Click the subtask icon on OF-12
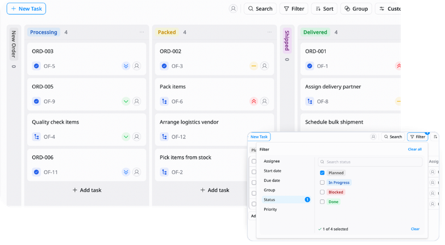The image size is (445, 245). (x=164, y=137)
